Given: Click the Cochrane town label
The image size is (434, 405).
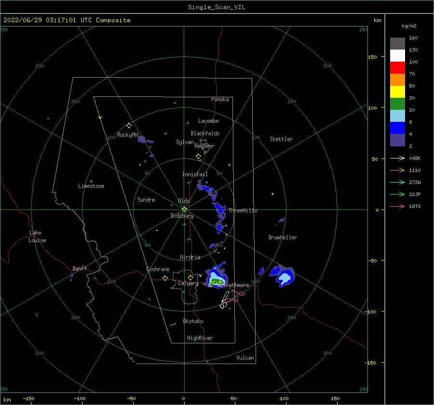Looking at the screenshot, I should click(x=158, y=269).
